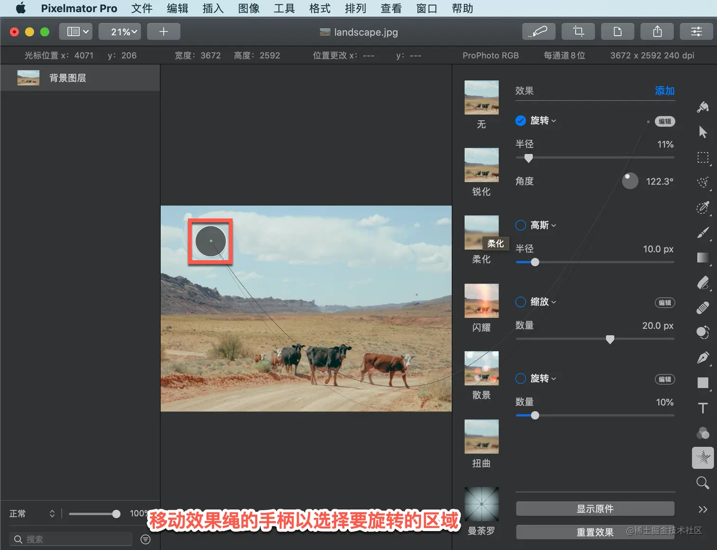Viewport: 717px width, 550px height.
Task: Open the adjustments sliders toolbar button
Action: (x=697, y=32)
